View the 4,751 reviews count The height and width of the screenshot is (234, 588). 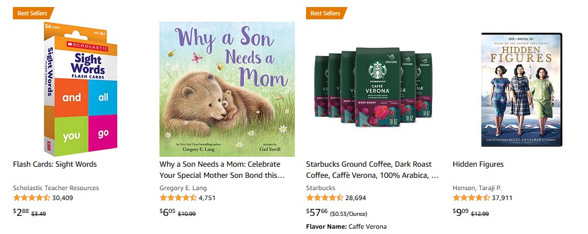tap(208, 198)
